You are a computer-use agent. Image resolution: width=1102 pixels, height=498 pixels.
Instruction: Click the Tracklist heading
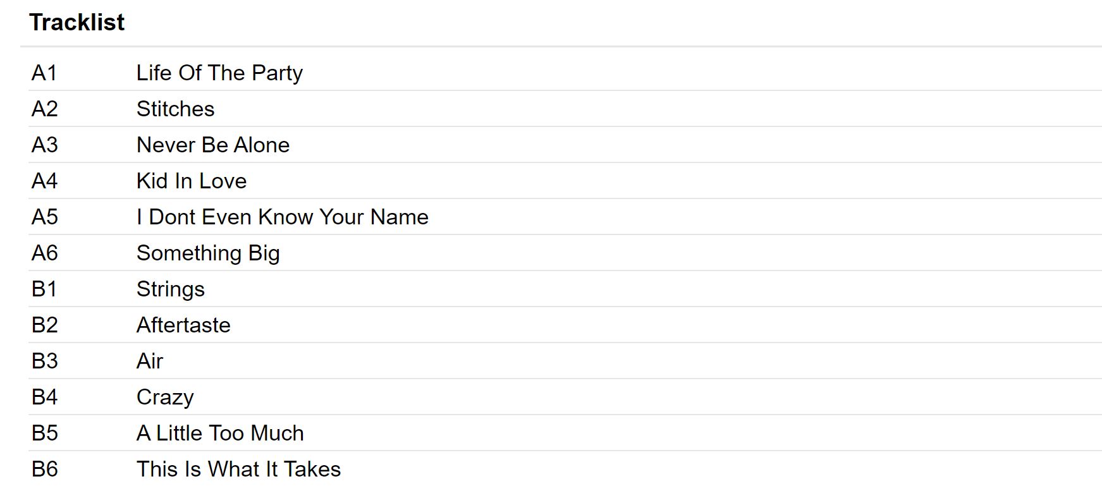(77, 23)
